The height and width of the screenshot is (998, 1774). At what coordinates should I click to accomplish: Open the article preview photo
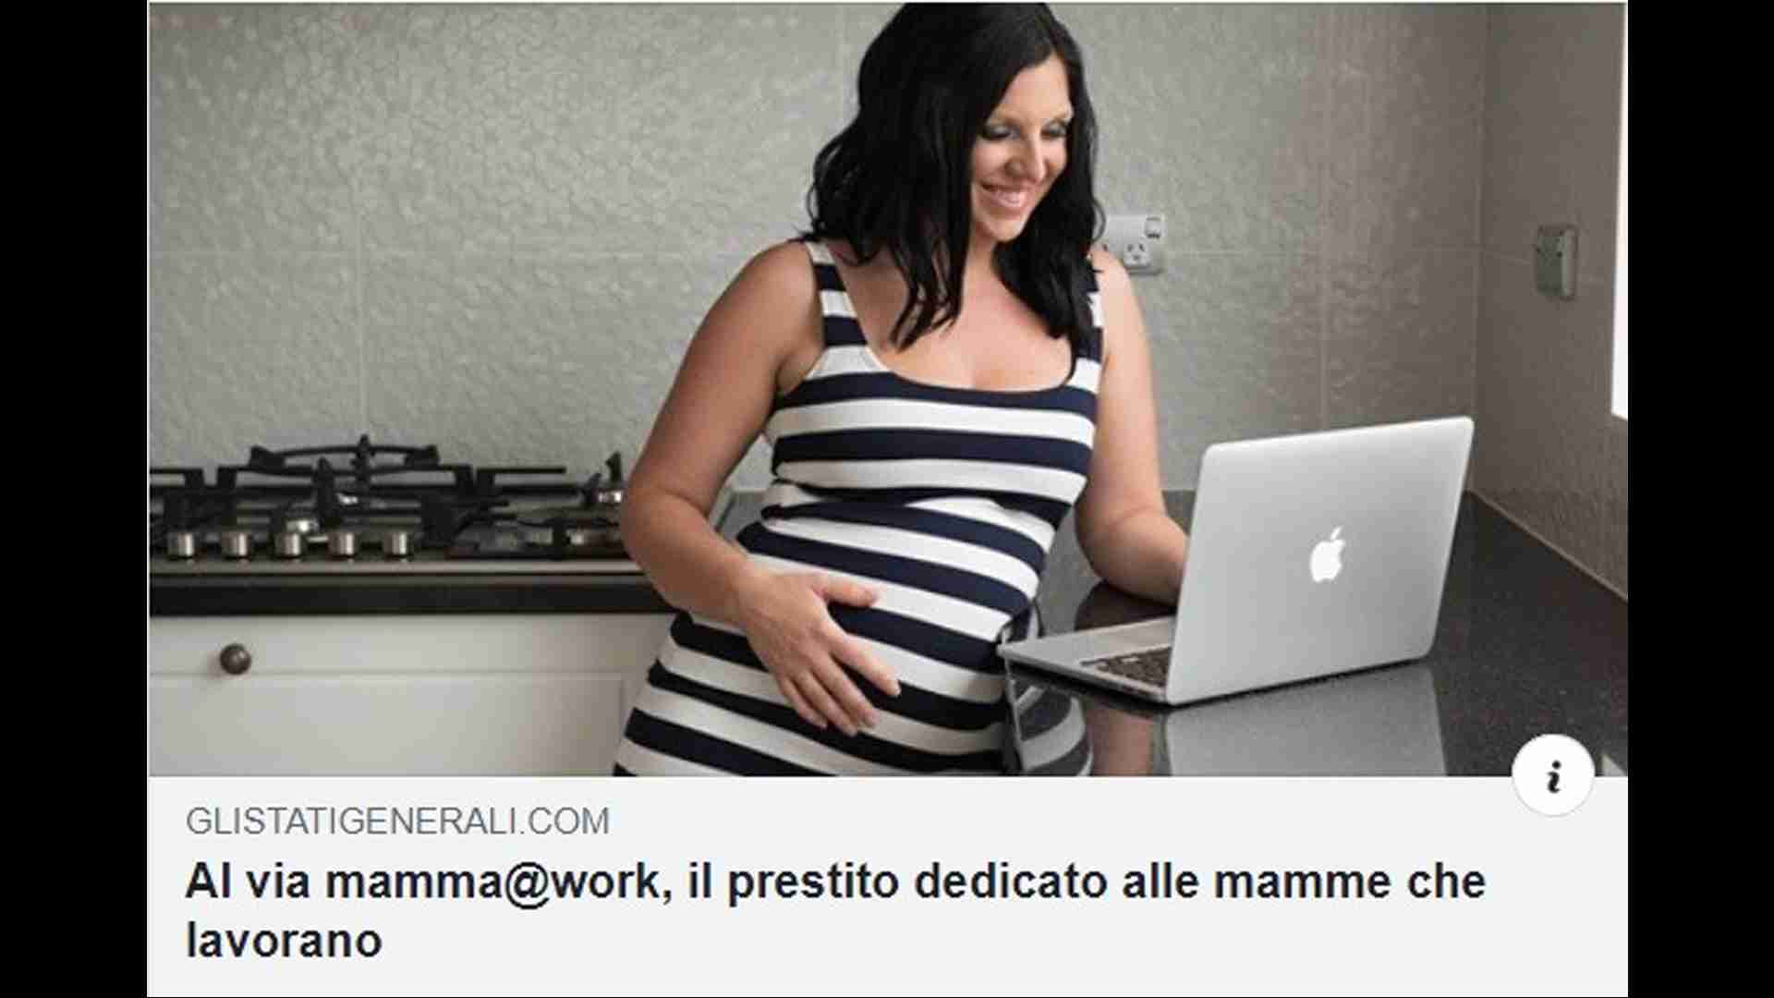[887, 389]
